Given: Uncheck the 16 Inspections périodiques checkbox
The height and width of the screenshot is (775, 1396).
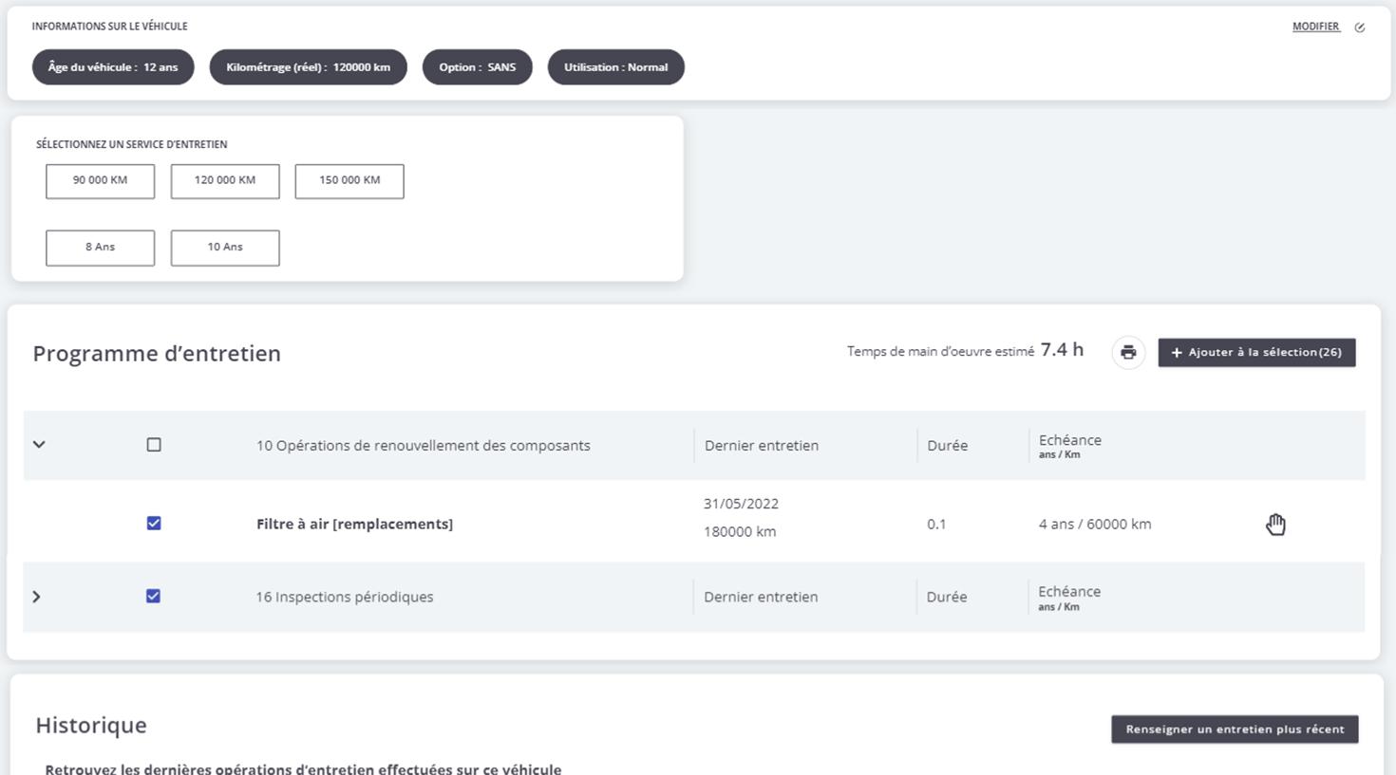Looking at the screenshot, I should [x=153, y=597].
